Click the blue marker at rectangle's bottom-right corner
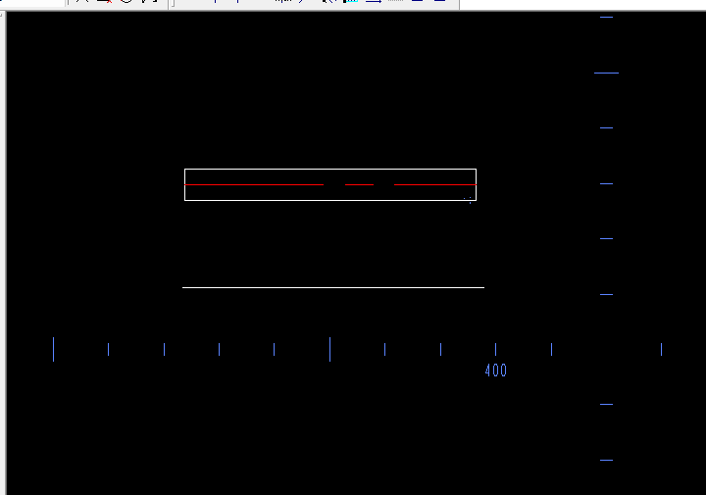The image size is (706, 495). (x=469, y=199)
